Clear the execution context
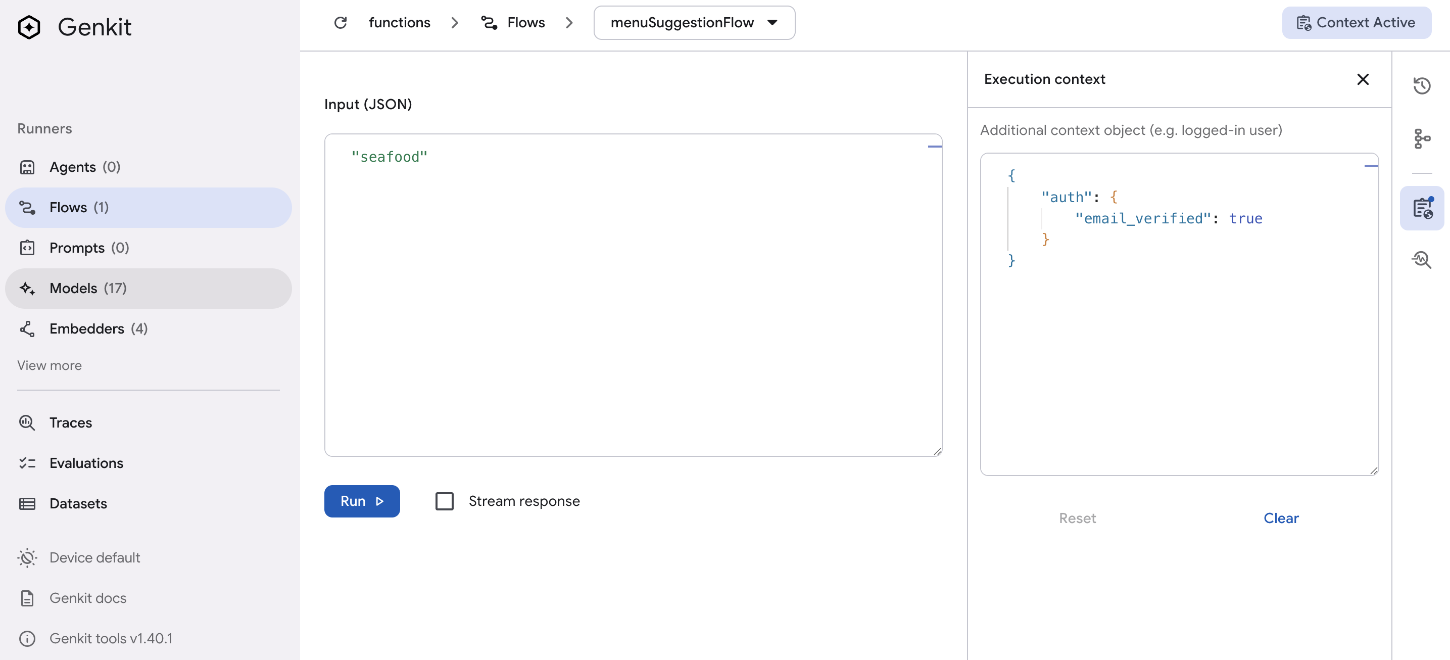 [x=1281, y=518]
